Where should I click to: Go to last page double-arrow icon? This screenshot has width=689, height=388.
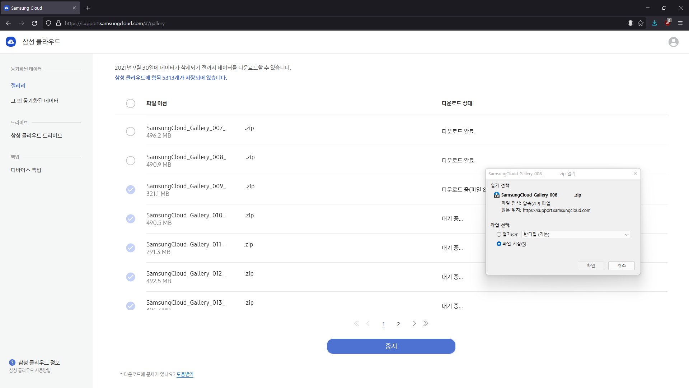[x=426, y=323]
